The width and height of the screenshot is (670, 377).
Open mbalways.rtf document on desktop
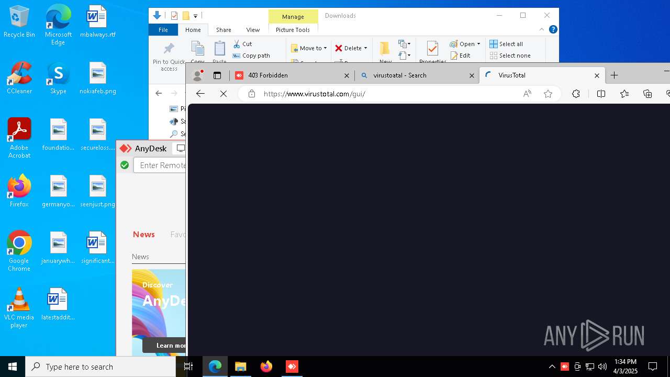tap(97, 22)
